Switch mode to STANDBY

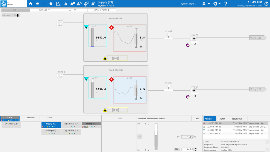point(44,10)
